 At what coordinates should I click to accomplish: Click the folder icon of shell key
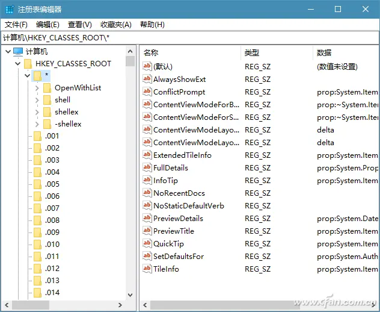point(47,100)
